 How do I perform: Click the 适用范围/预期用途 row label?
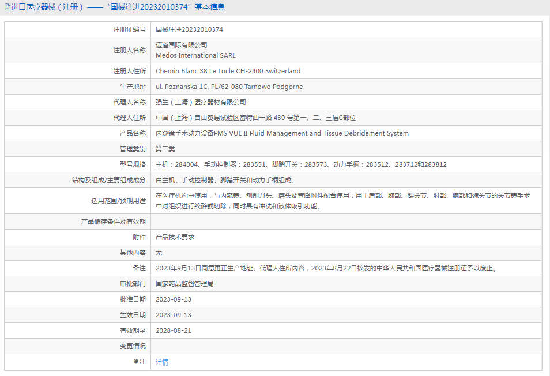(x=119, y=201)
